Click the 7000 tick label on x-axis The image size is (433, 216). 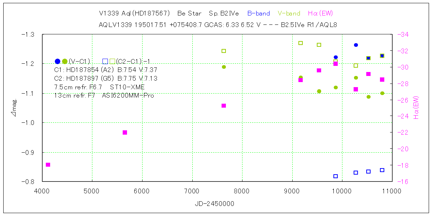(x=192, y=190)
